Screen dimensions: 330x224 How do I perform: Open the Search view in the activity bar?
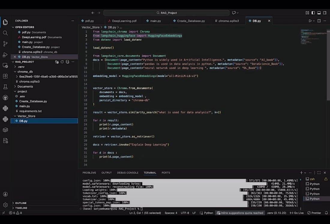pyautogui.click(x=5, y=33)
